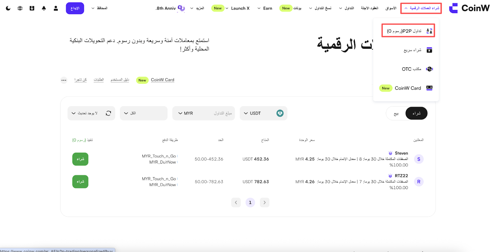The width and height of the screenshot is (497, 252).
Task: Open the three-dots more options
Action: pyautogui.click(x=64, y=80)
